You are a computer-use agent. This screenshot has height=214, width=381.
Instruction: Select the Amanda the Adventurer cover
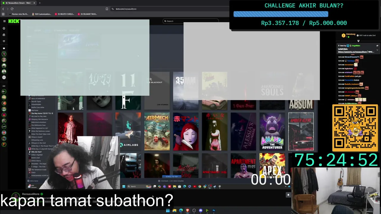(272, 131)
